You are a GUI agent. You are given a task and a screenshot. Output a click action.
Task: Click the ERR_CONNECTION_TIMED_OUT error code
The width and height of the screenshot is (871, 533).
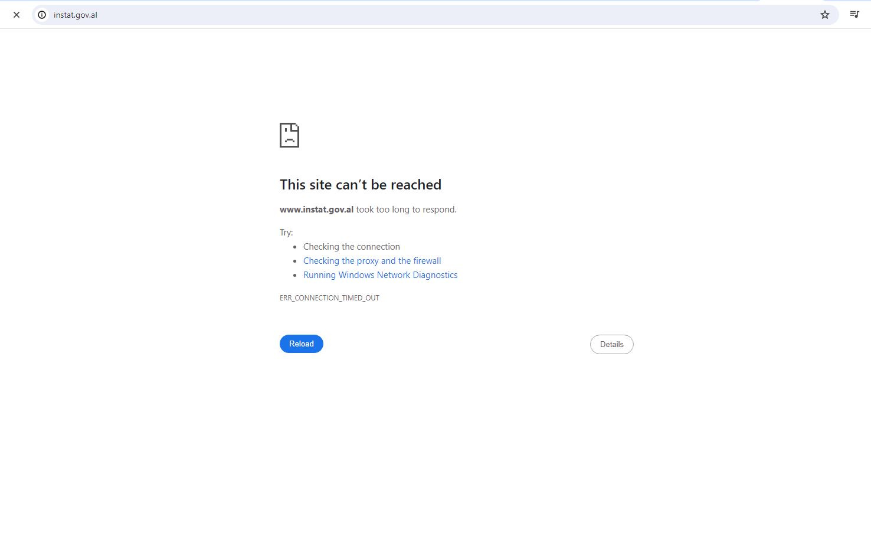(x=329, y=298)
